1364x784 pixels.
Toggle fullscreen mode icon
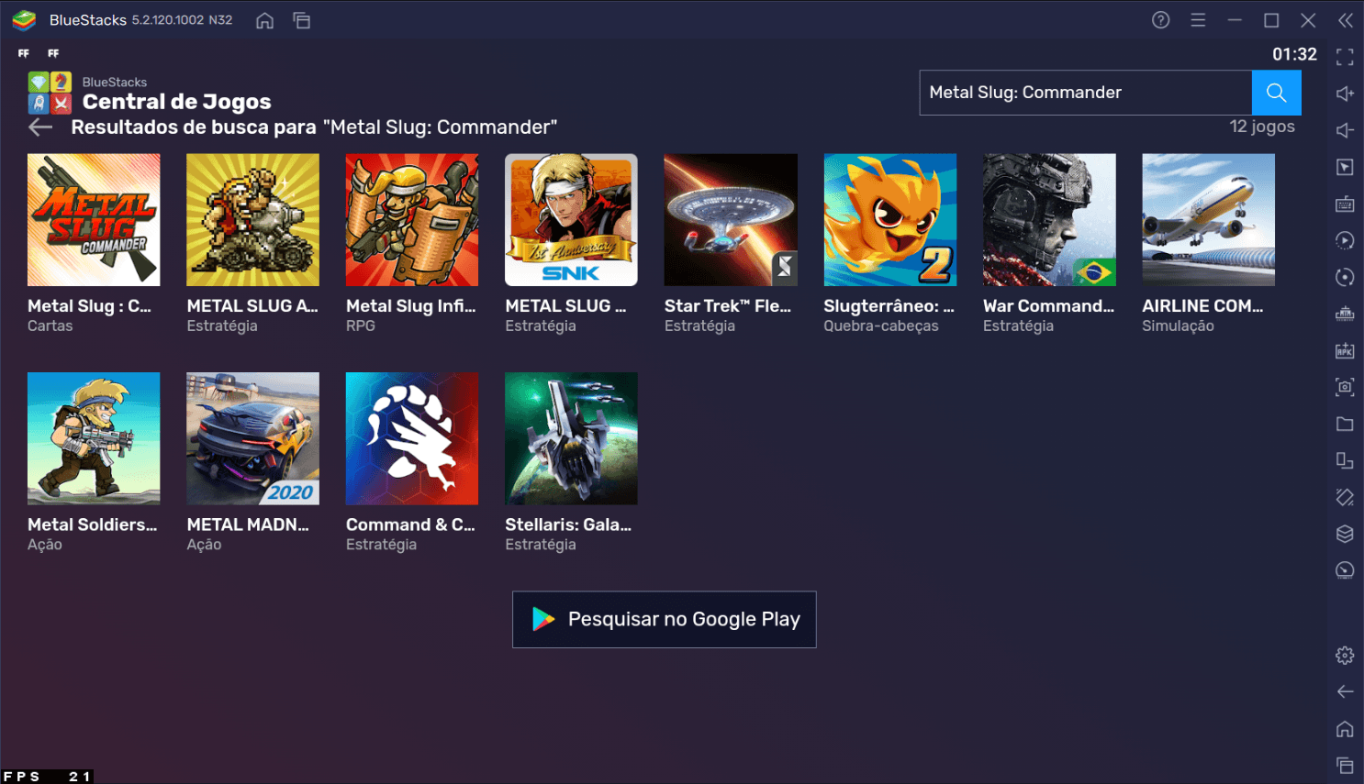(1345, 57)
